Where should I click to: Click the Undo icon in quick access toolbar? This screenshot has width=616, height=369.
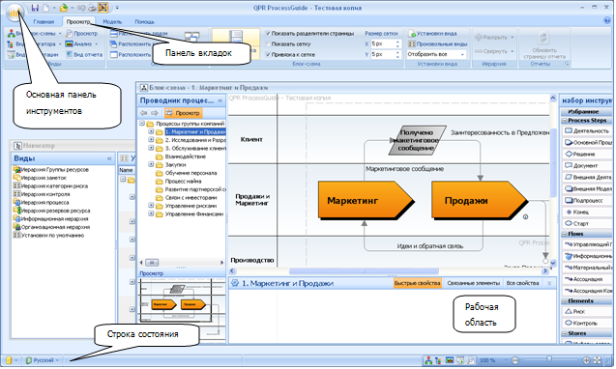[81, 8]
